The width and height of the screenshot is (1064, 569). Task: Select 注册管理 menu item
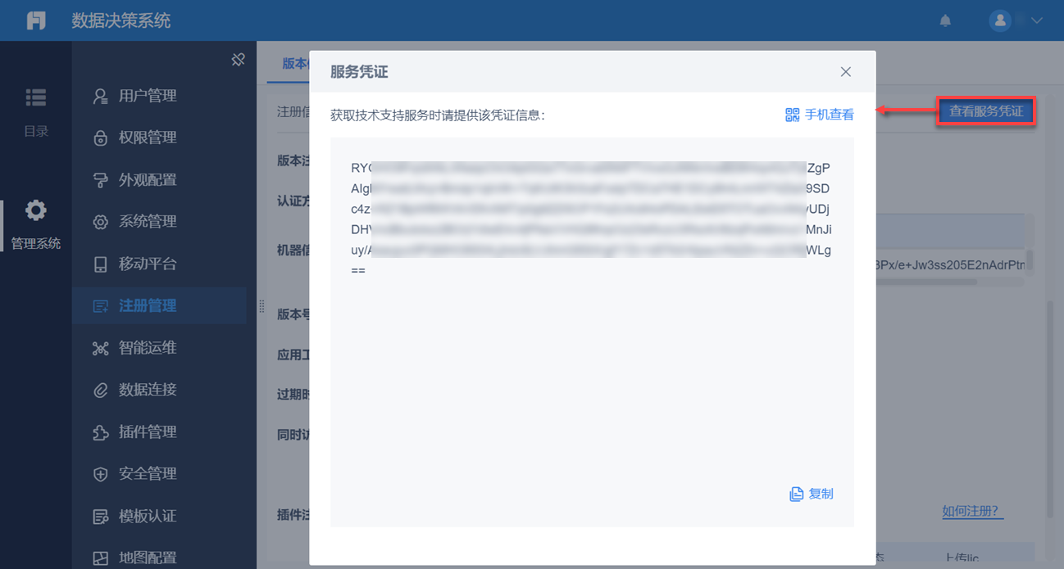point(159,305)
